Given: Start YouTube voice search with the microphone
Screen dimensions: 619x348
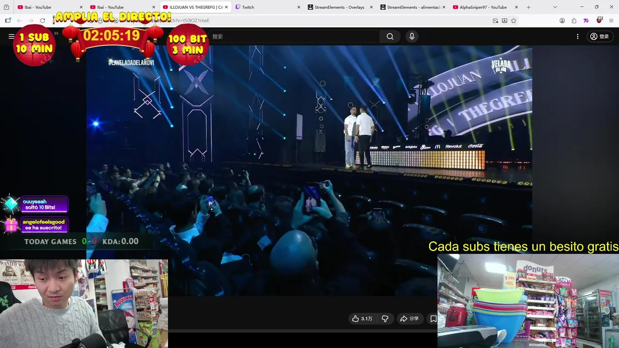Looking at the screenshot, I should [412, 36].
